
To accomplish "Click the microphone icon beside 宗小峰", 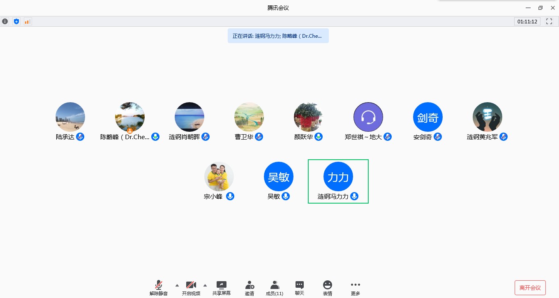I will pyautogui.click(x=231, y=196).
